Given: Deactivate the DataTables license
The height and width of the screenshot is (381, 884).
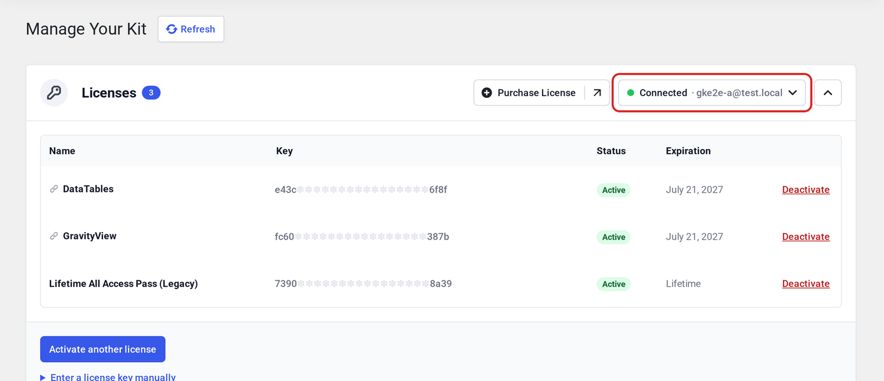Looking at the screenshot, I should pos(806,190).
